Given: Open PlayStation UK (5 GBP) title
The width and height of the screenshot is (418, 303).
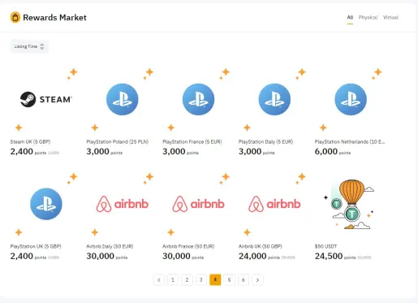Looking at the screenshot, I should coord(36,246).
